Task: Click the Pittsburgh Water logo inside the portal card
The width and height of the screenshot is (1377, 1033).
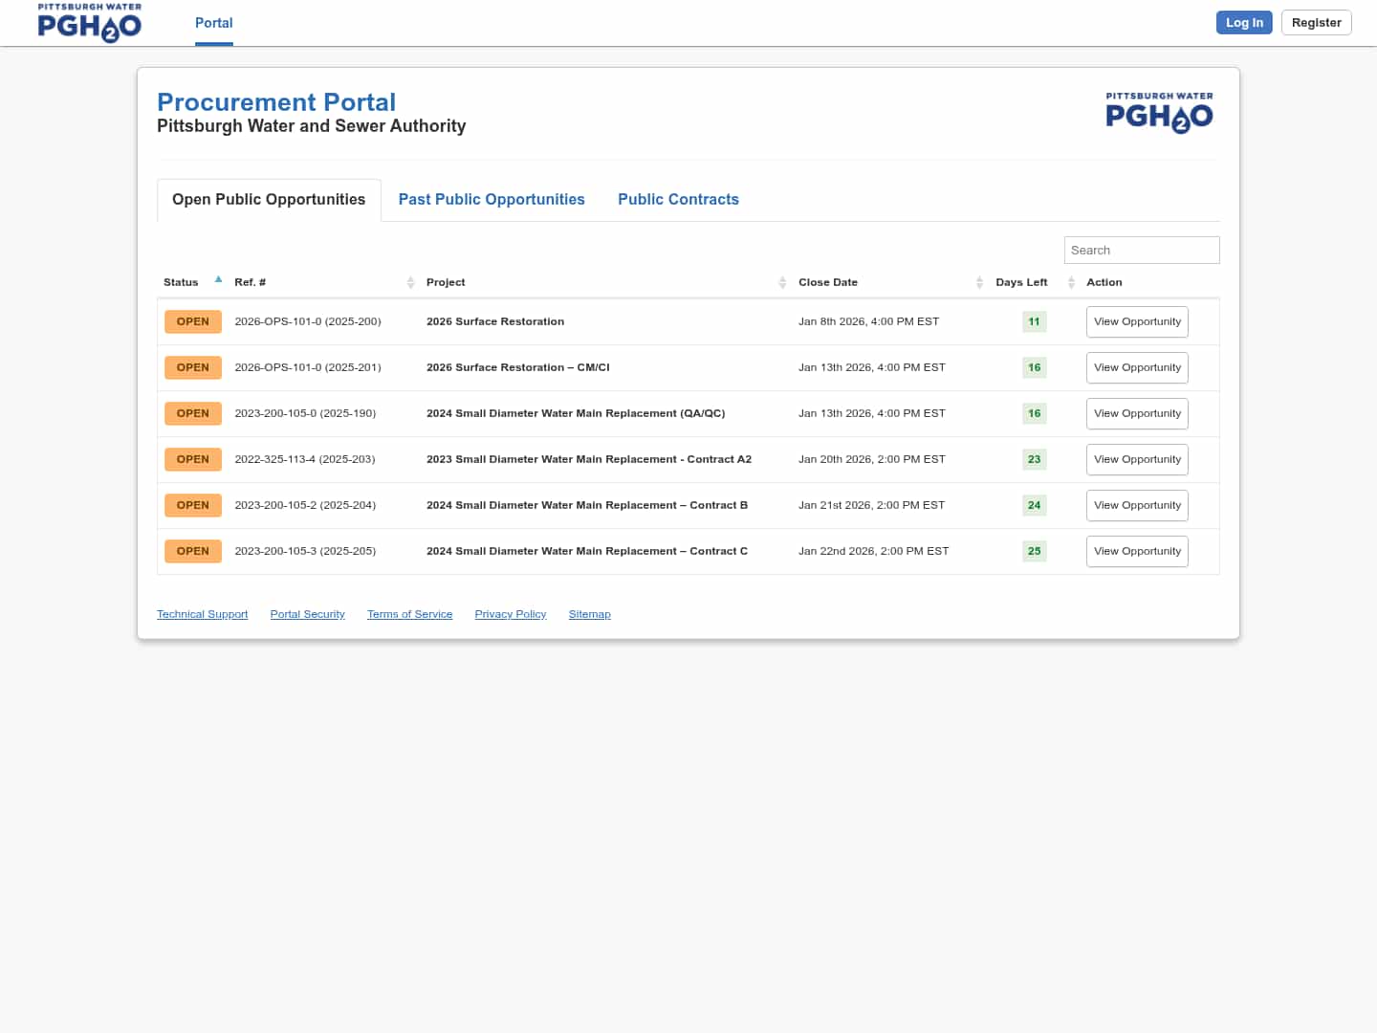Action: click(x=1159, y=113)
